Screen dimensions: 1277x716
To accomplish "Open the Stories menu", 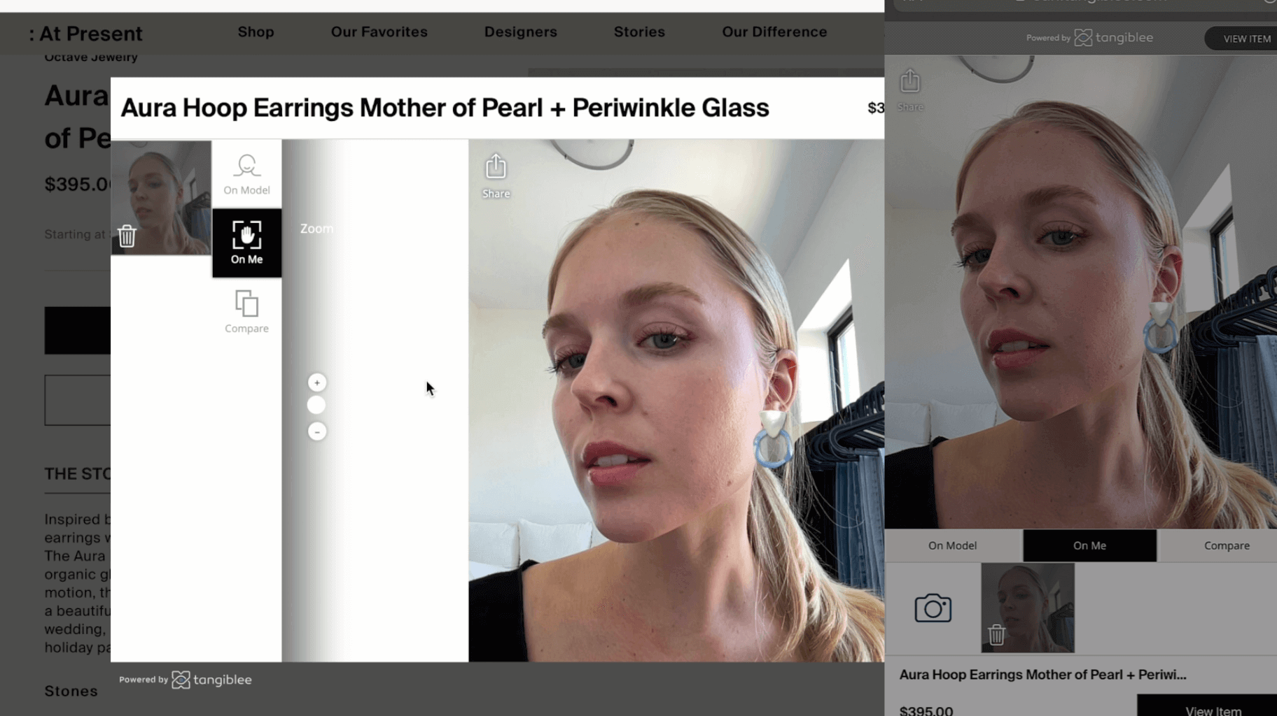I will (639, 32).
